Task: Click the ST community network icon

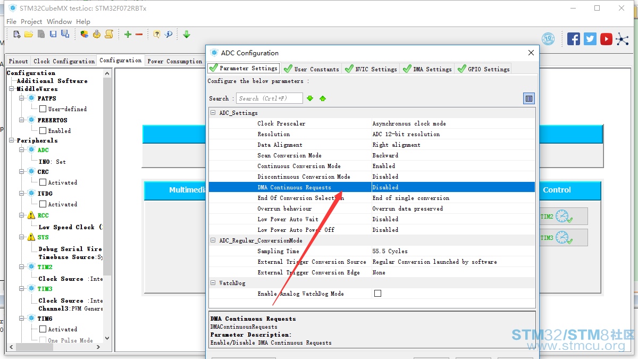Action: tap(622, 39)
